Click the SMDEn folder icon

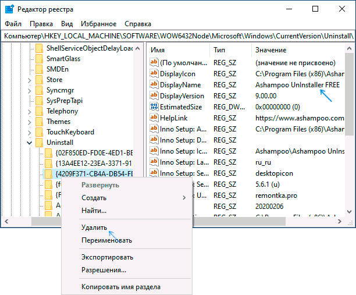click(x=40, y=69)
